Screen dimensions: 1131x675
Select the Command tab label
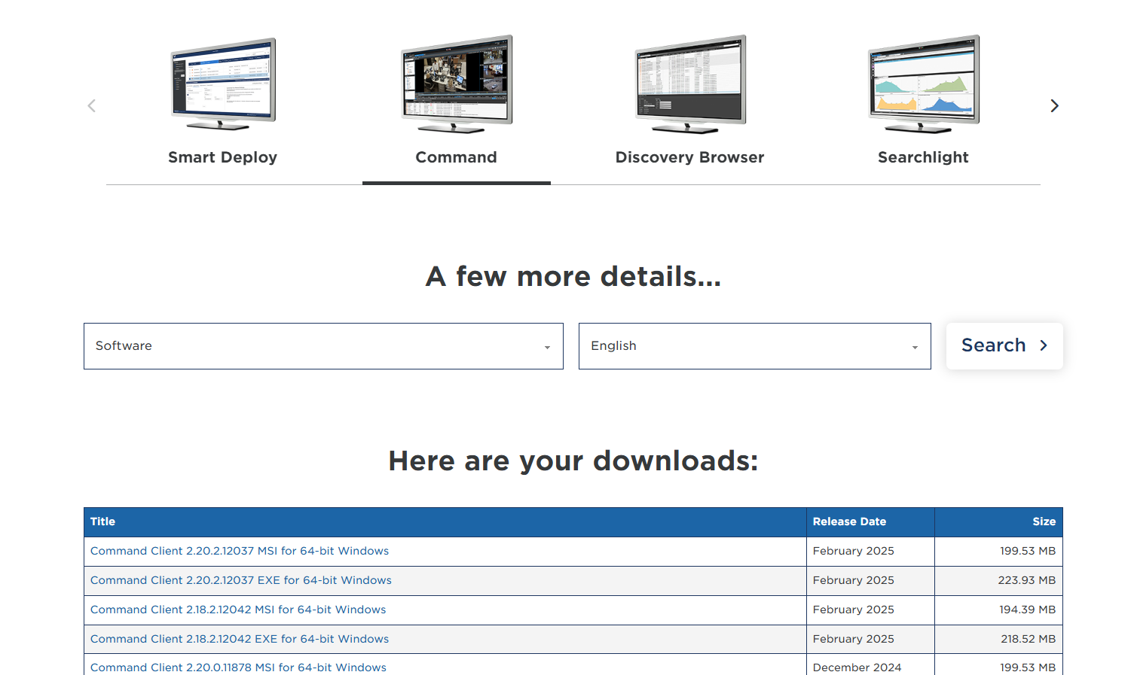[x=456, y=157]
